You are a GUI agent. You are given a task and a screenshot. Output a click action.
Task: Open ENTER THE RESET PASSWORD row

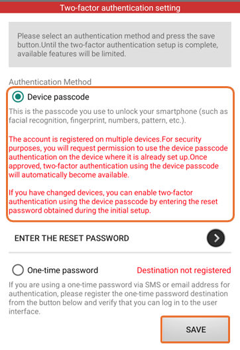coord(120,238)
